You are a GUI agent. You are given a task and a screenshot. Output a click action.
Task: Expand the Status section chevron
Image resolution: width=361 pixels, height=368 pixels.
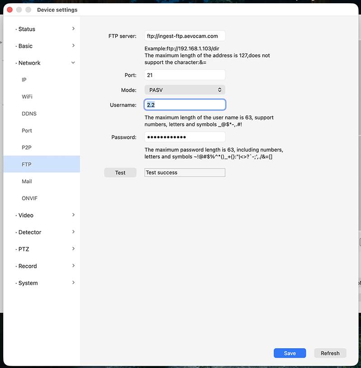pyautogui.click(x=73, y=29)
